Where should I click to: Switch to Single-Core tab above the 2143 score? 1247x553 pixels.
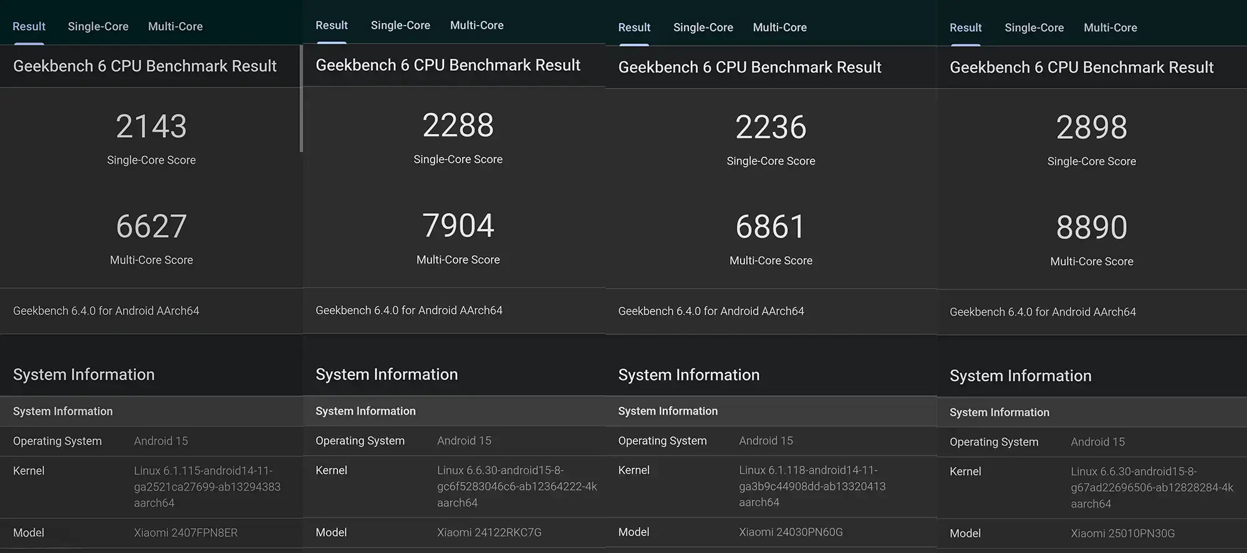point(98,27)
